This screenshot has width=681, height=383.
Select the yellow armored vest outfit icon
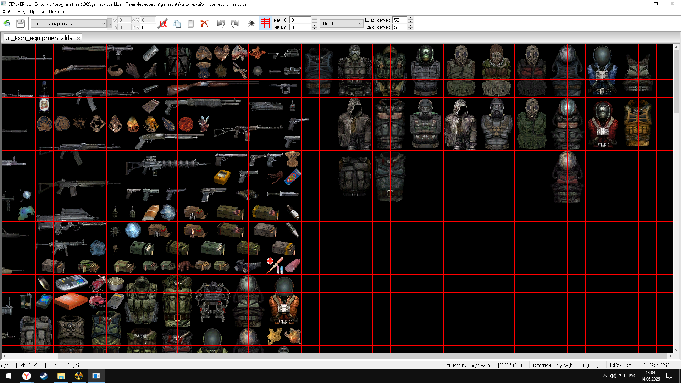pyautogui.click(x=638, y=123)
